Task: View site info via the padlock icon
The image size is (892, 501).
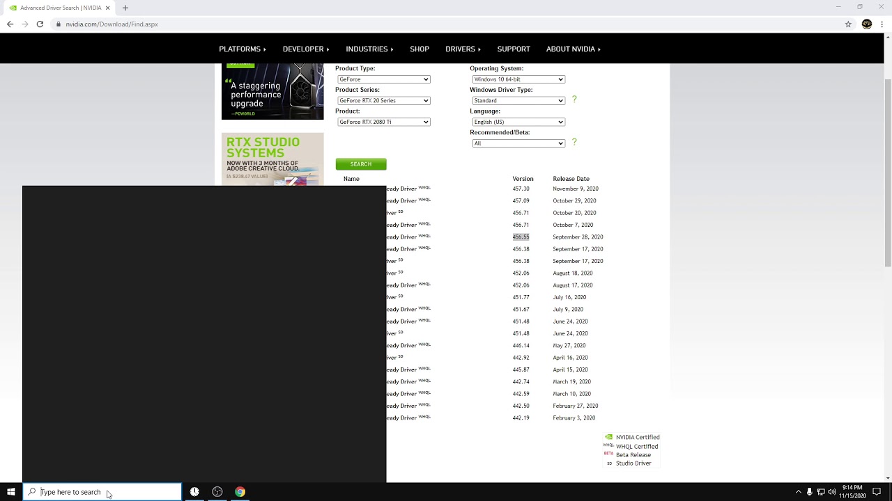Action: [x=58, y=24]
